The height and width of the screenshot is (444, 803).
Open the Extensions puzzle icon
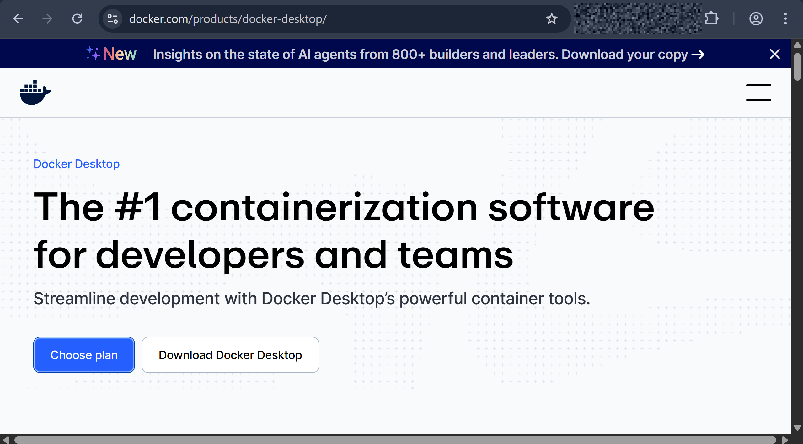point(711,19)
